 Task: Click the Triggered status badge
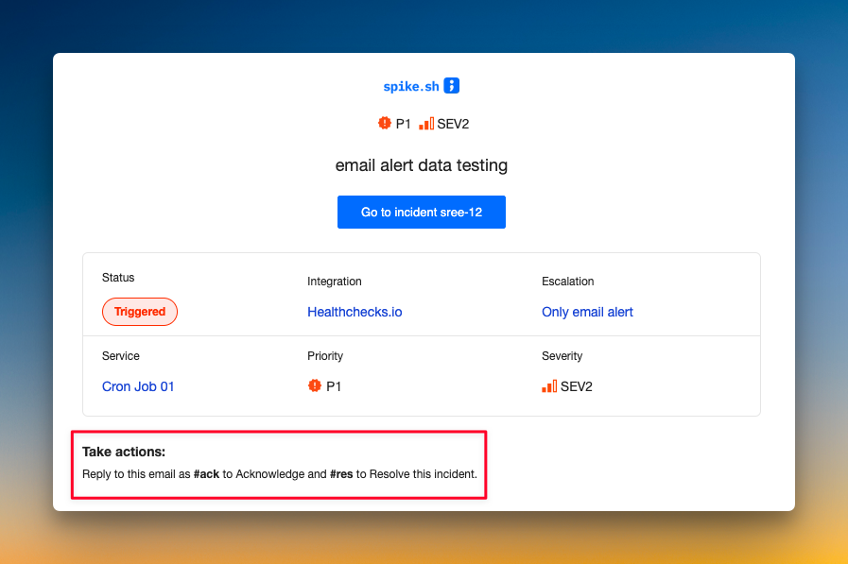(140, 312)
